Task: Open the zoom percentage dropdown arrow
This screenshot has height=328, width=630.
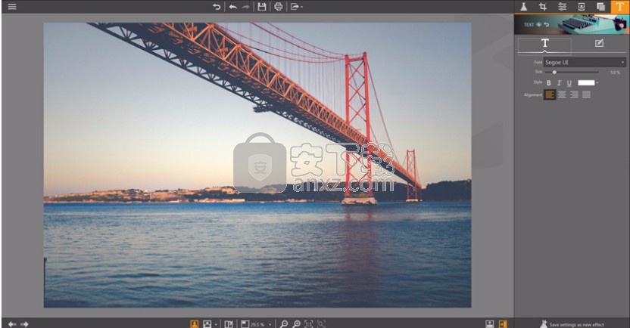Action: tap(270, 324)
